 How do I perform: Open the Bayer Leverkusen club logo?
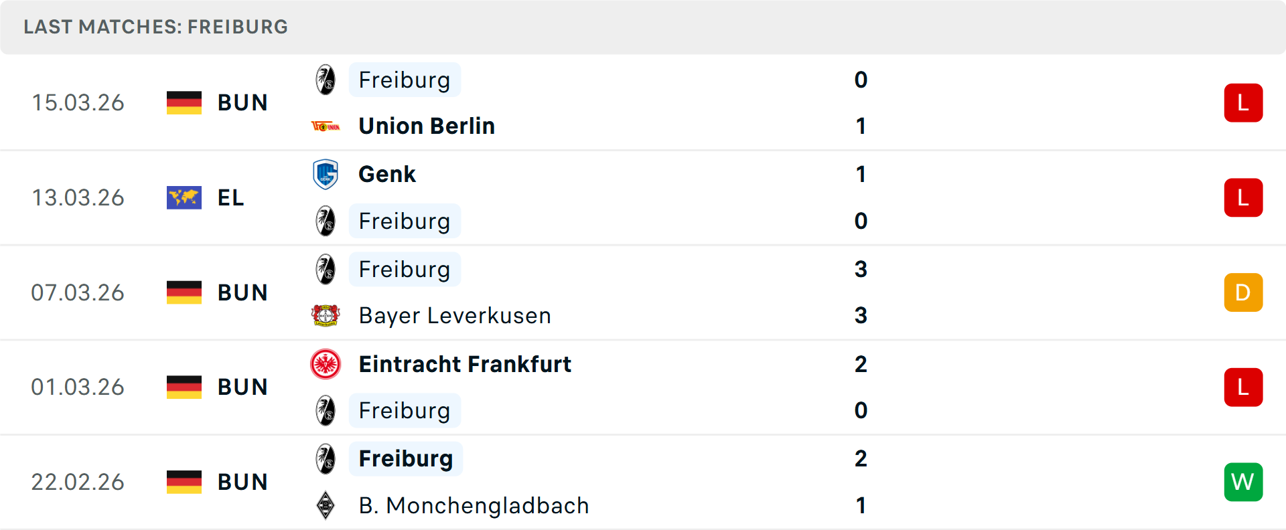coord(326,315)
